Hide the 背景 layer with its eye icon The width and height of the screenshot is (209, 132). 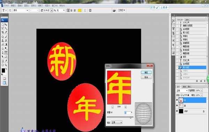pos(177,111)
